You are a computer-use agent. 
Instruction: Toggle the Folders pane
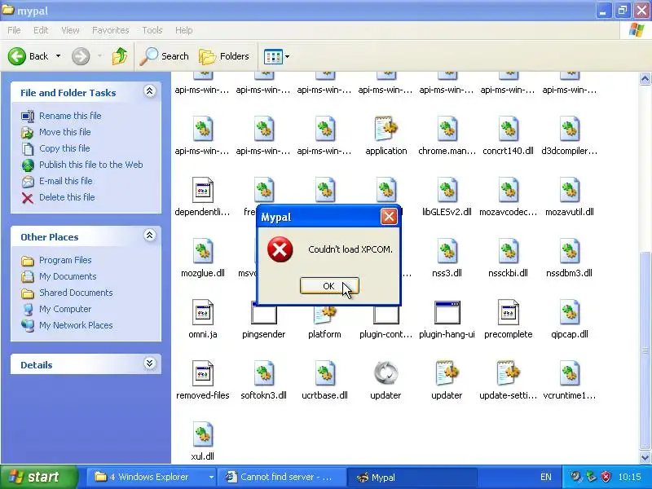(224, 56)
